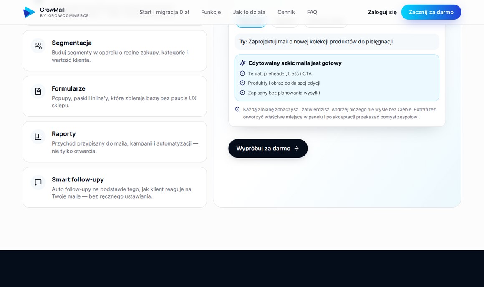The width and height of the screenshot is (484, 287).
Task: Click the Zacznij za darmo button
Action: coord(431,12)
